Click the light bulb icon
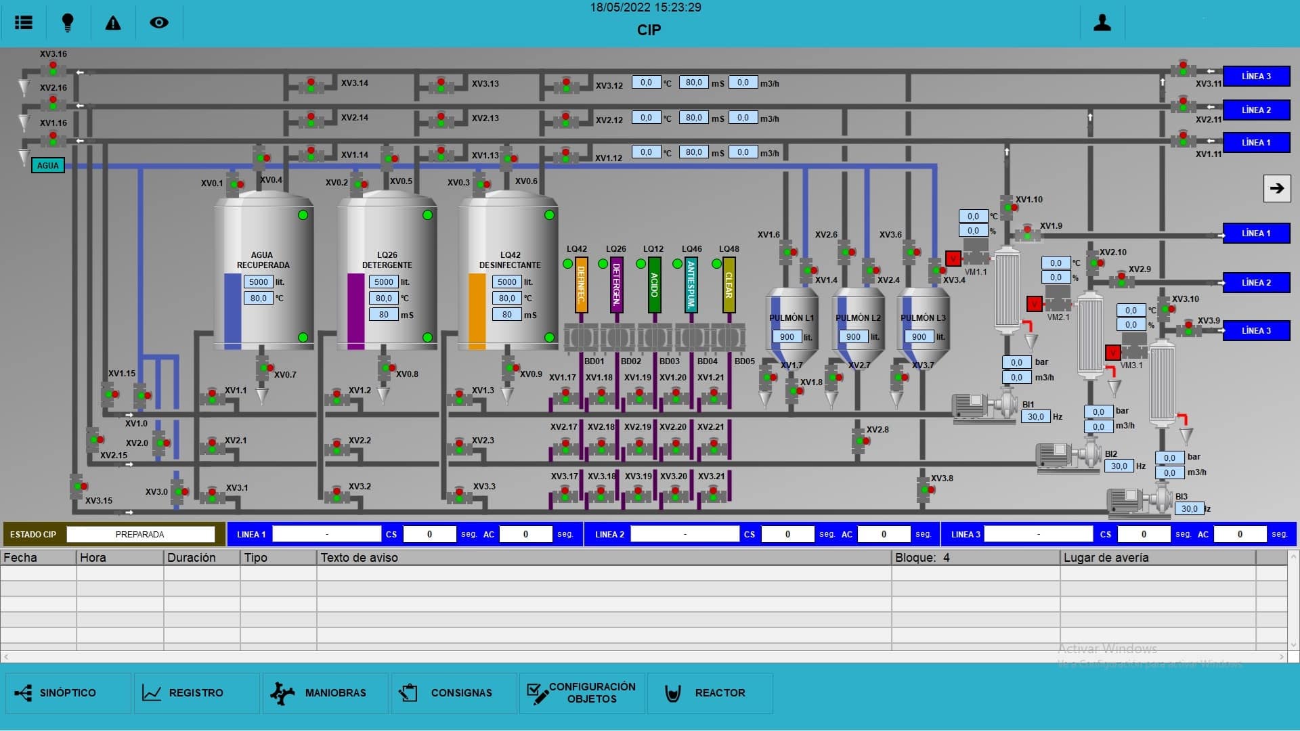Image resolution: width=1300 pixels, height=731 pixels. (68, 22)
